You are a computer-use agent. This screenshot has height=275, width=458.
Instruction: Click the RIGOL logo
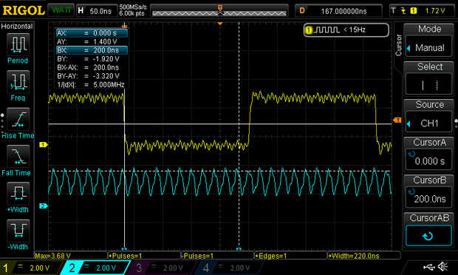24,10
